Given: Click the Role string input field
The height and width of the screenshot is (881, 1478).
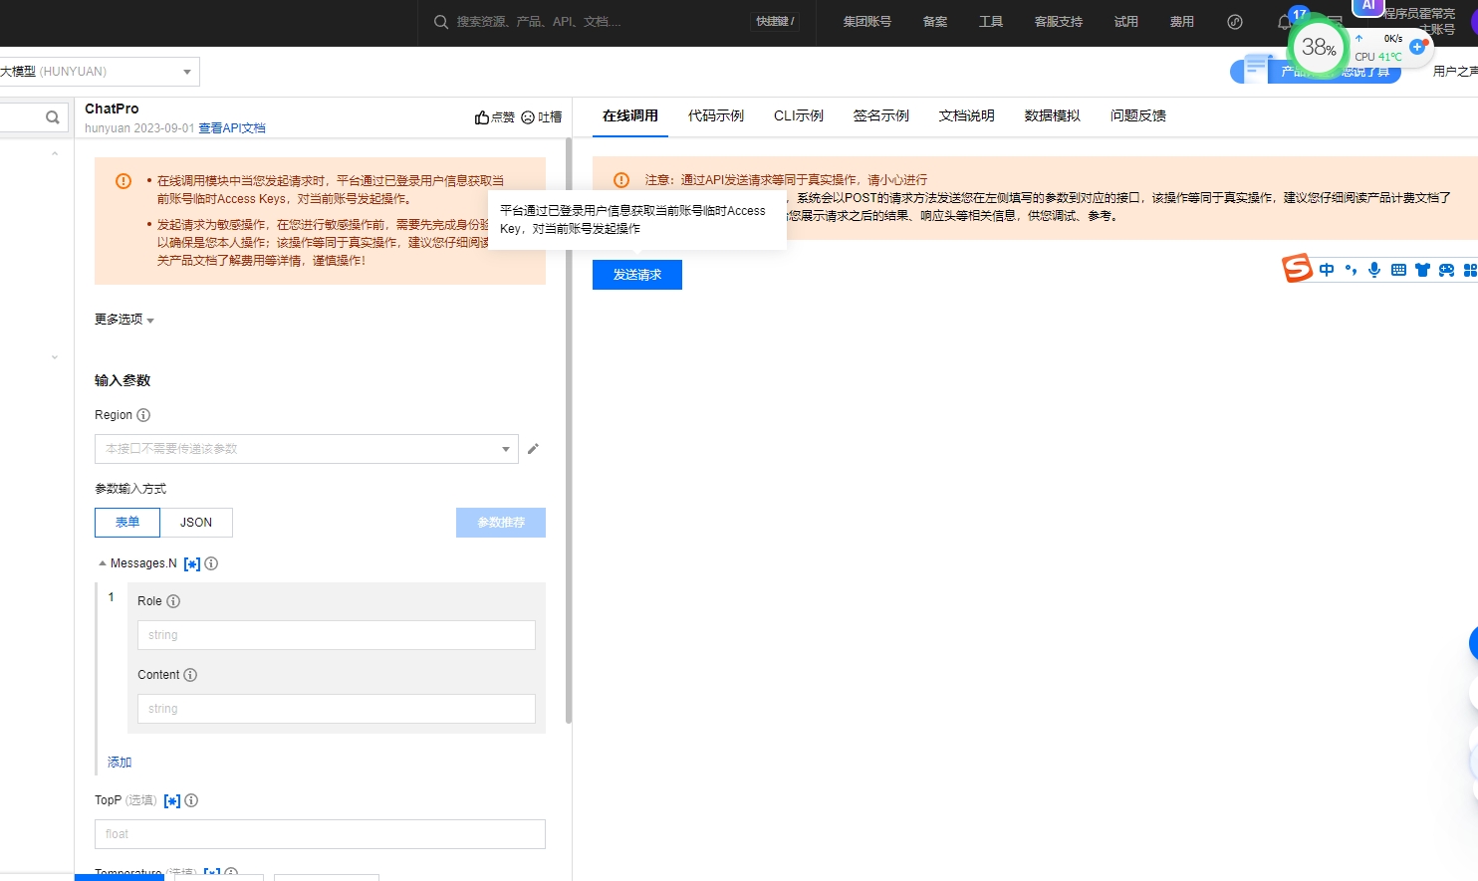Looking at the screenshot, I should 337,635.
